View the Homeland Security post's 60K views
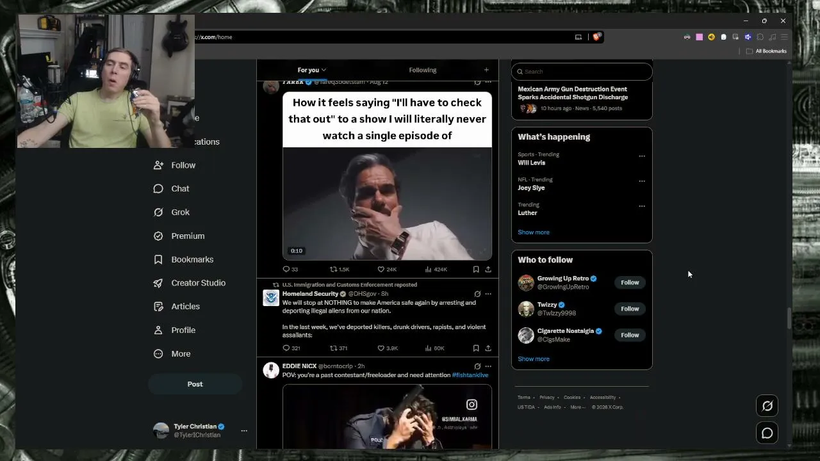820x461 pixels. 434,348
